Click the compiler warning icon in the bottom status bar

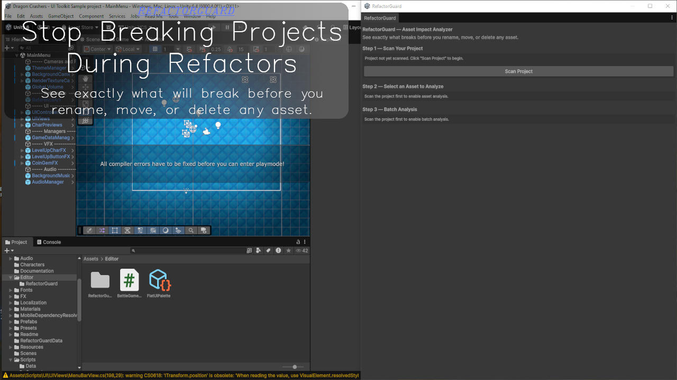click(x=5, y=375)
